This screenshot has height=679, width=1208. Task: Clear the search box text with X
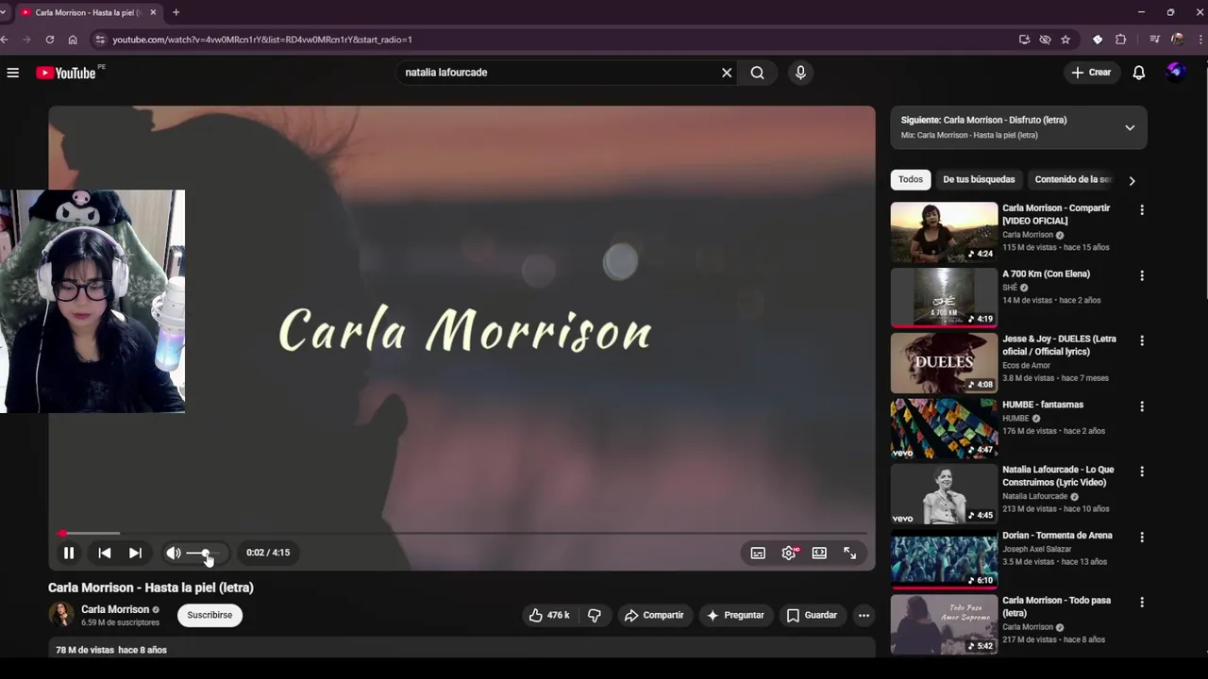(x=727, y=73)
